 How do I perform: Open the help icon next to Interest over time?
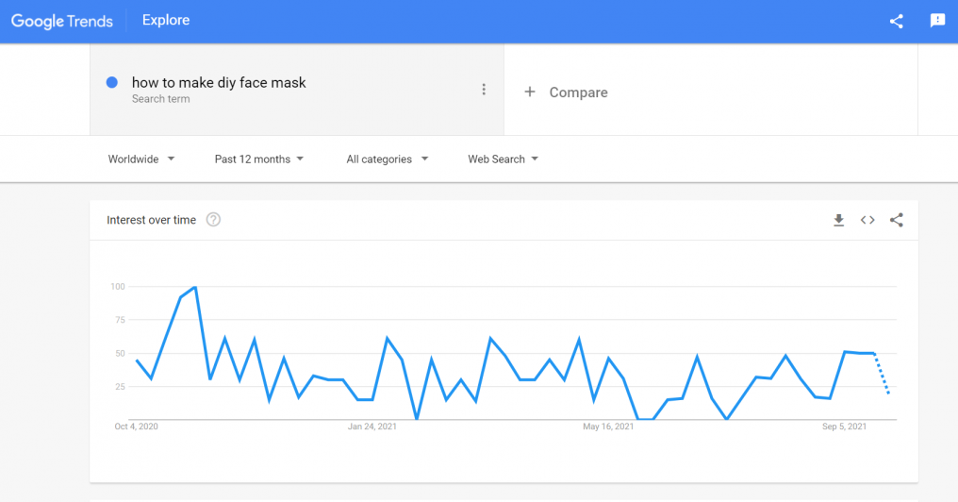213,220
